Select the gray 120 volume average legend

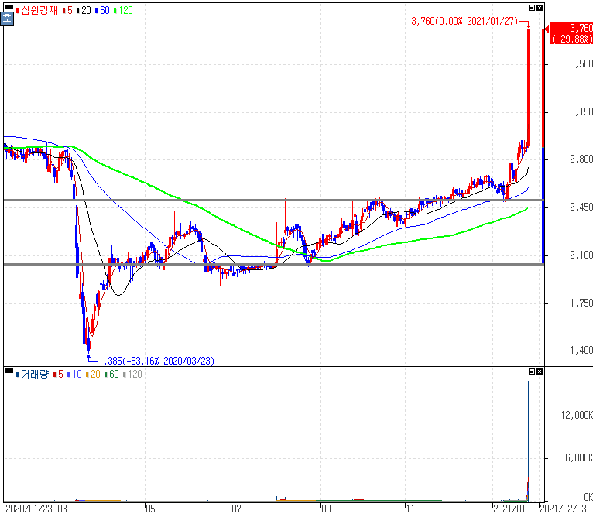[132, 375]
